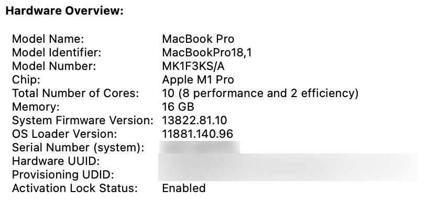Click the 10 cores performance and efficiency value
Image resolution: width=437 pixels, height=214 pixels.
point(260,93)
